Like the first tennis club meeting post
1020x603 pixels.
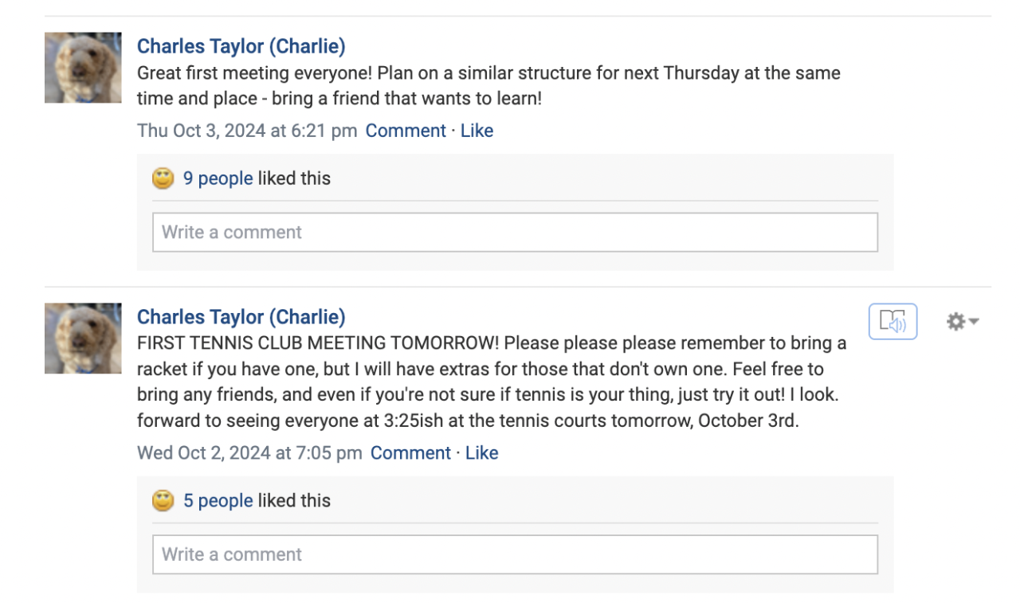(x=481, y=453)
